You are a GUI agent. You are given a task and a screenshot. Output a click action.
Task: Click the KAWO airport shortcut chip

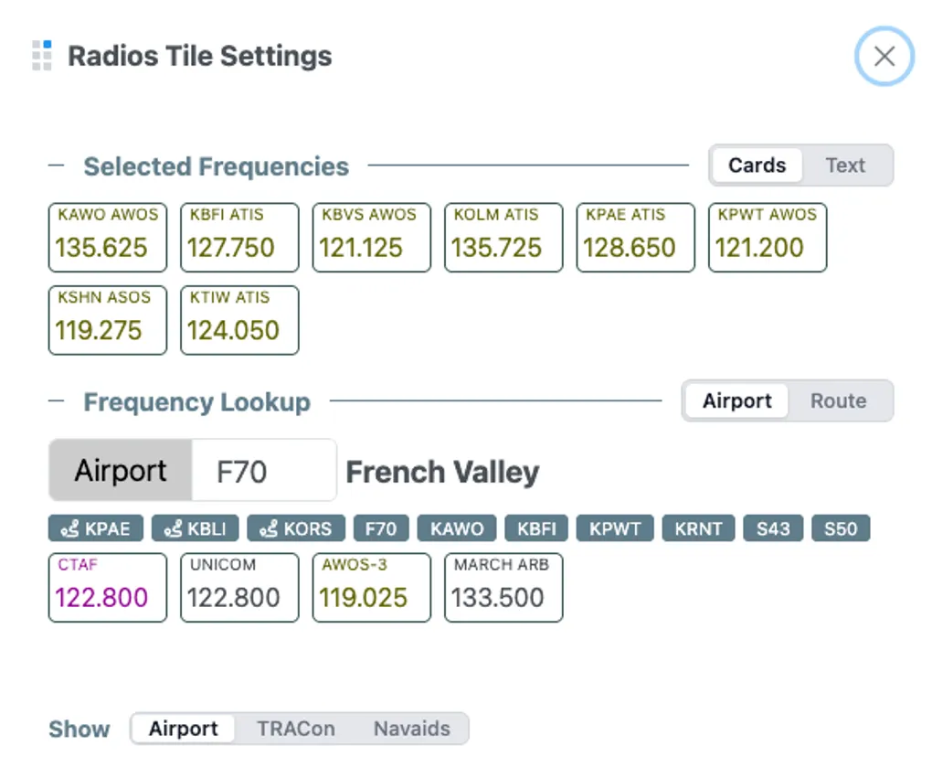coord(457,528)
